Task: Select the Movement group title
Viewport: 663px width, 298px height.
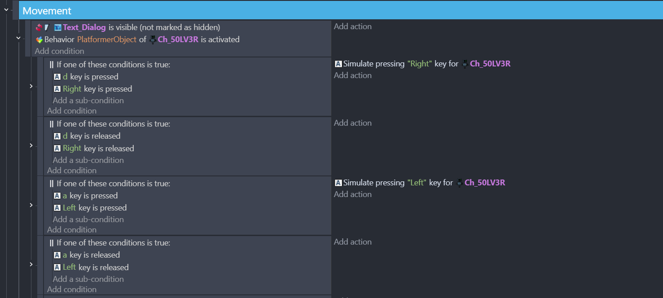Action: pyautogui.click(x=47, y=11)
